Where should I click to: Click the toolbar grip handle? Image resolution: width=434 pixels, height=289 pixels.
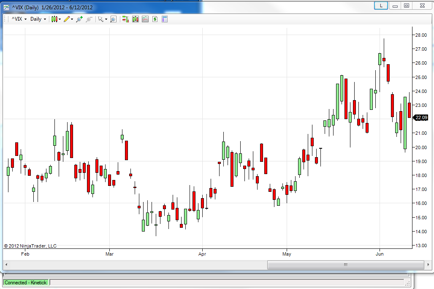(5, 19)
